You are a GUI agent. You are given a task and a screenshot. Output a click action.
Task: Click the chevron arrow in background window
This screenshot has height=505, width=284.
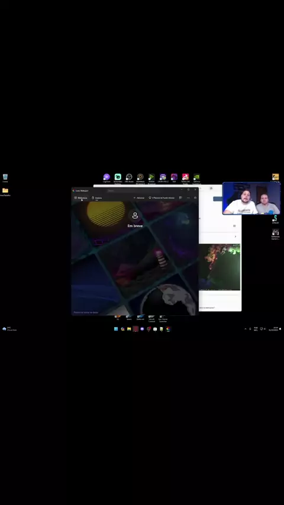pos(235,237)
